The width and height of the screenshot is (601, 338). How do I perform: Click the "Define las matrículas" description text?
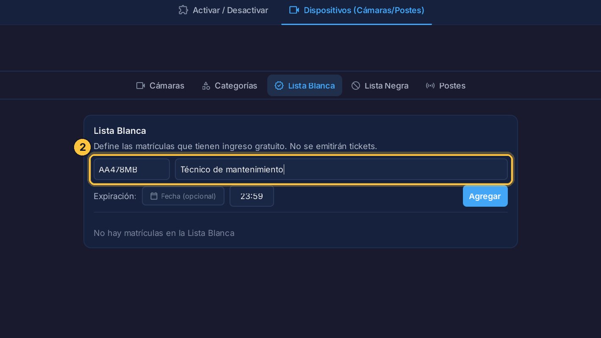235,146
